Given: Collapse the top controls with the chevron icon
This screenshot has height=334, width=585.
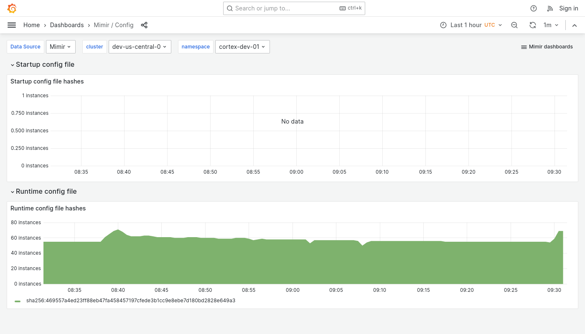Looking at the screenshot, I should point(575,25).
